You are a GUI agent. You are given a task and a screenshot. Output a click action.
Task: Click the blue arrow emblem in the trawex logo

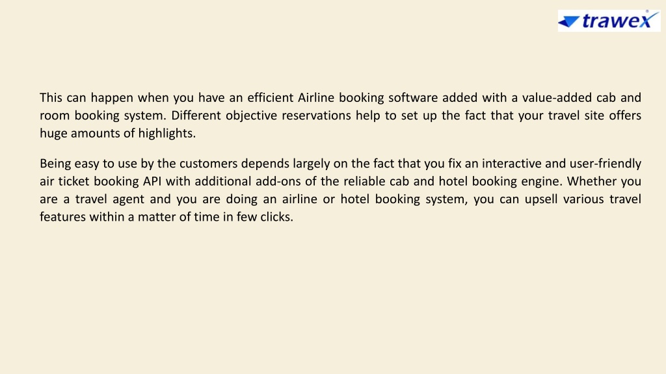coord(568,21)
